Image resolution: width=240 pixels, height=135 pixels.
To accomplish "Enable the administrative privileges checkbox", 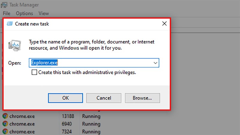I will pyautogui.click(x=34, y=72).
